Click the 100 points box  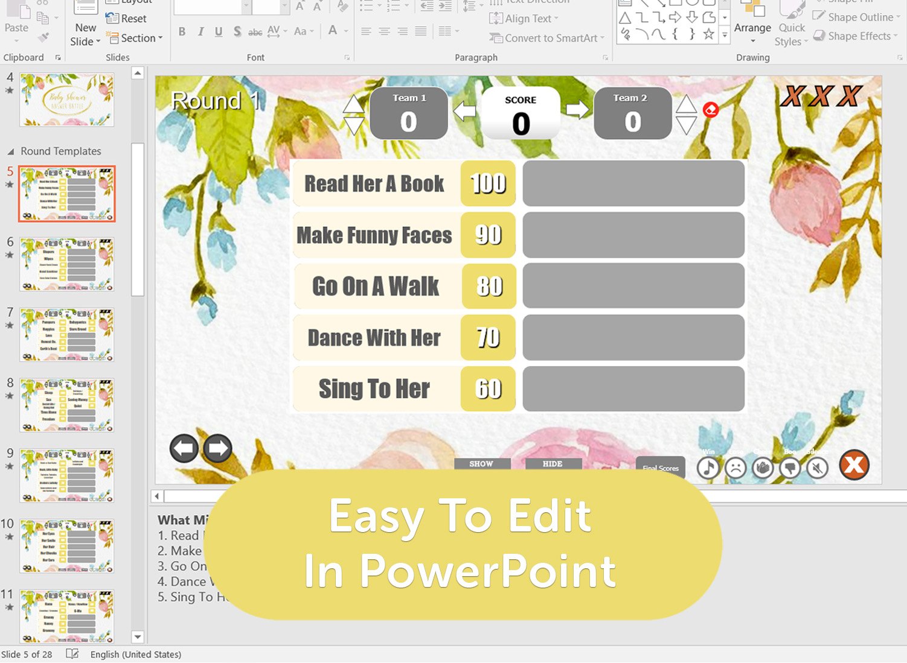(x=488, y=183)
